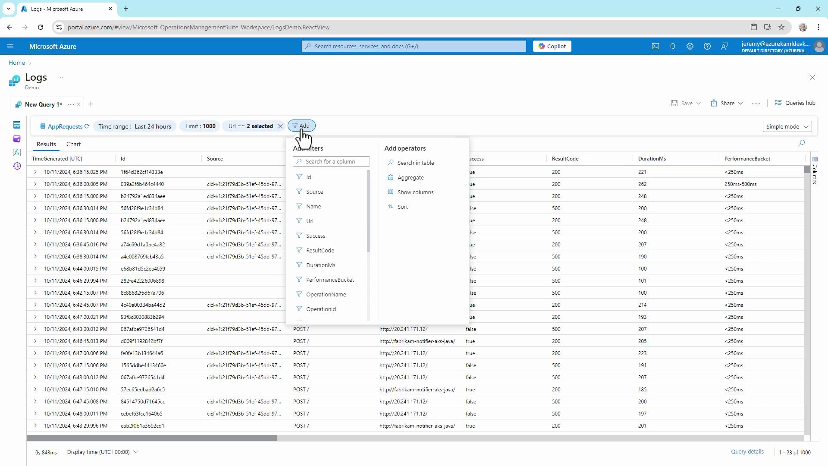The image size is (828, 466).
Task: Click the horizontal results scrollbar
Action: click(x=151, y=438)
